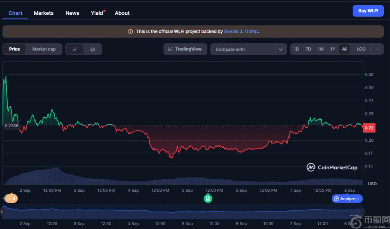This screenshot has width=390, height=229.
Task: Open the TradingView chart button
Action: click(185, 49)
